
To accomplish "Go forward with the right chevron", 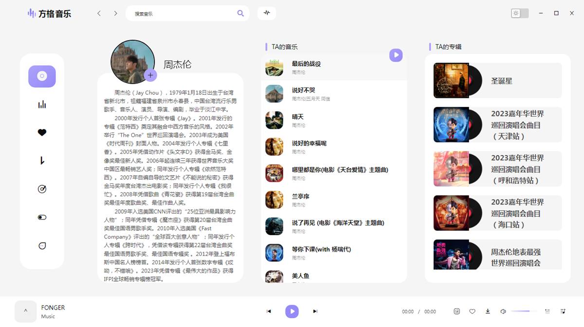I will pos(115,13).
